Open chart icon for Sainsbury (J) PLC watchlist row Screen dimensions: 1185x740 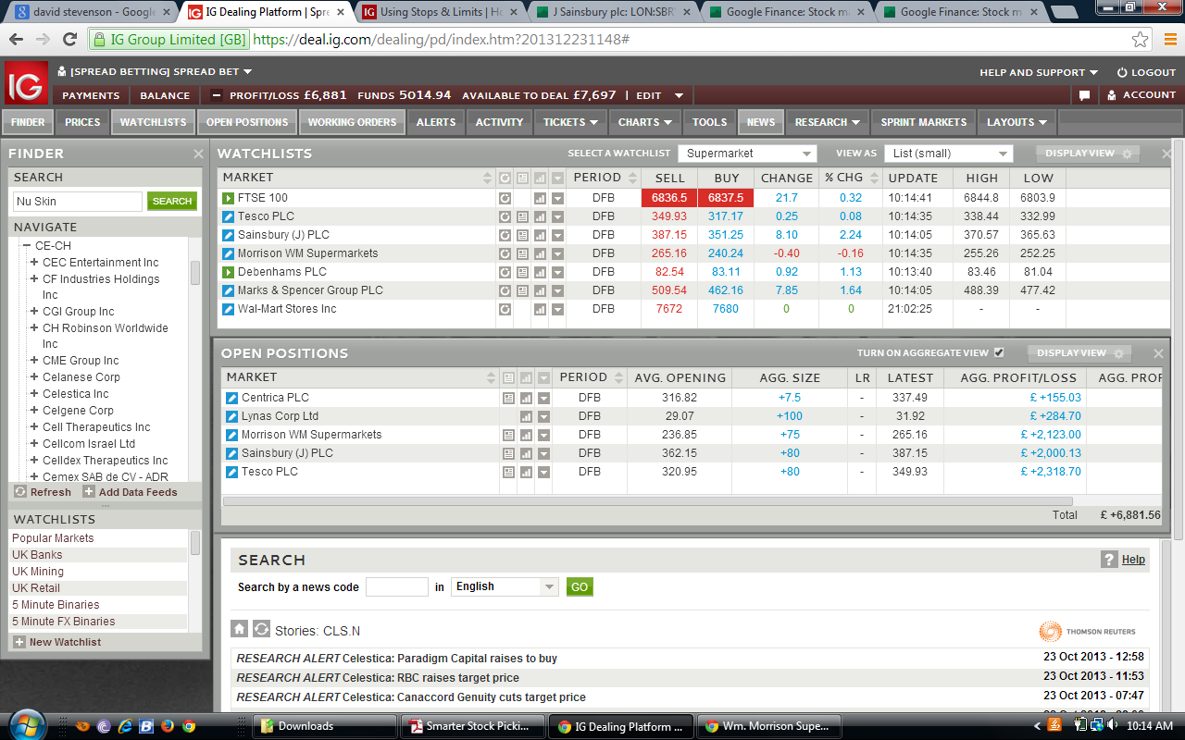(x=540, y=235)
